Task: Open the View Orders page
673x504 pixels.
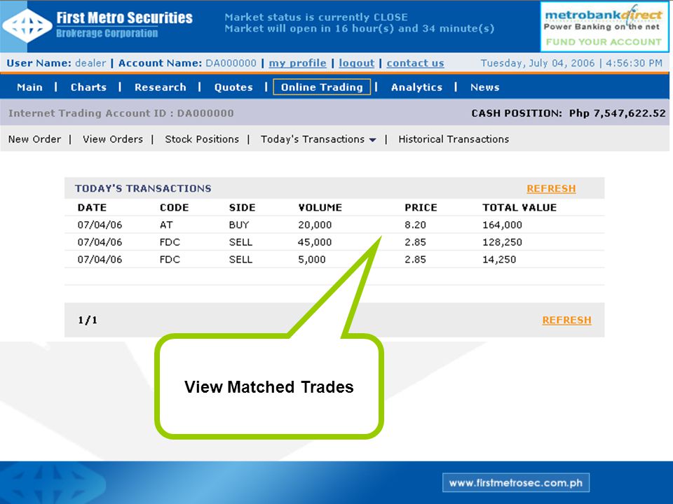Action: point(113,139)
